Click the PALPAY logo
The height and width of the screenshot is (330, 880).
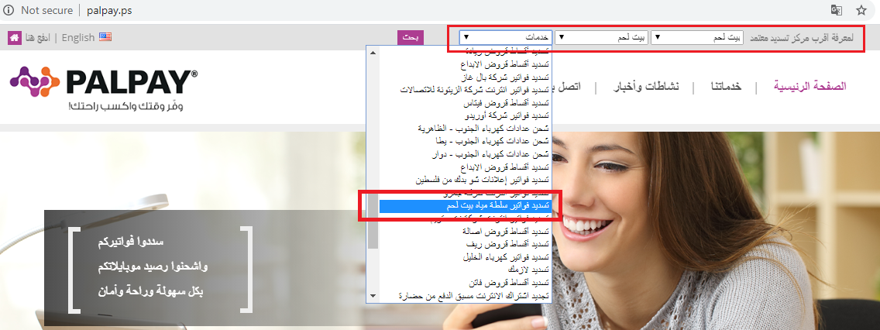click(x=104, y=88)
